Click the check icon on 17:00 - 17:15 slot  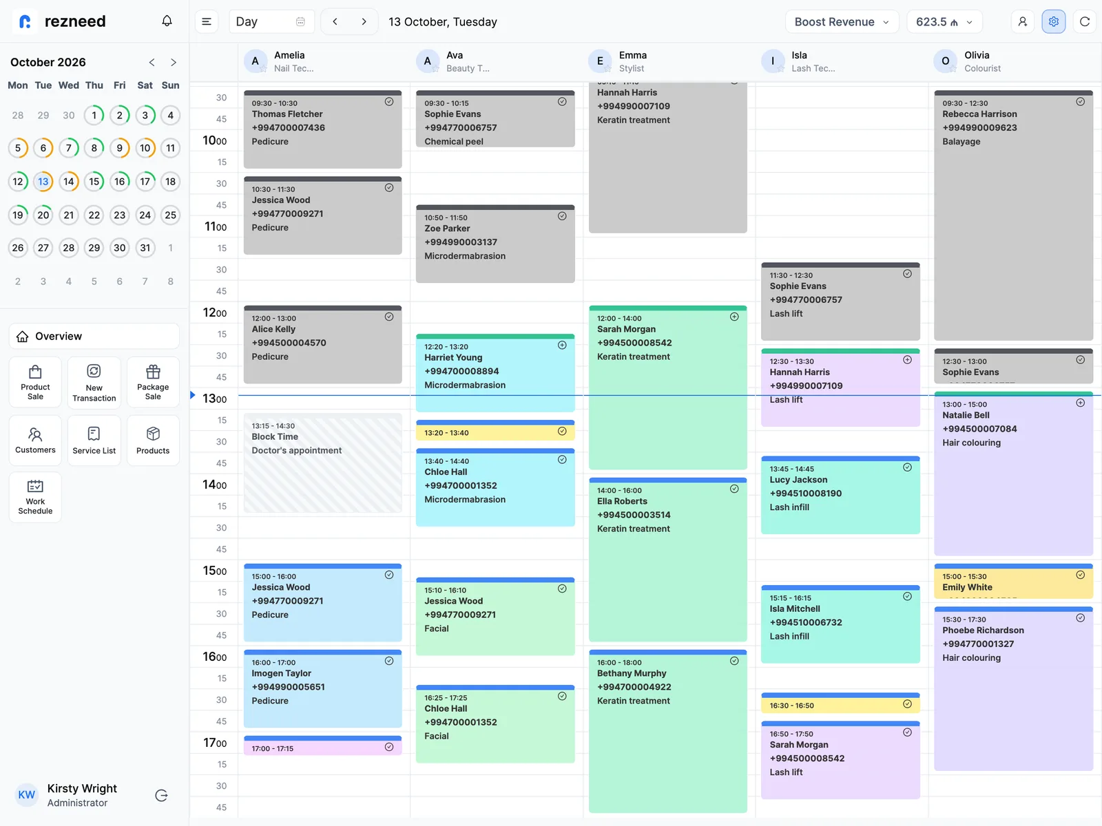pos(389,747)
